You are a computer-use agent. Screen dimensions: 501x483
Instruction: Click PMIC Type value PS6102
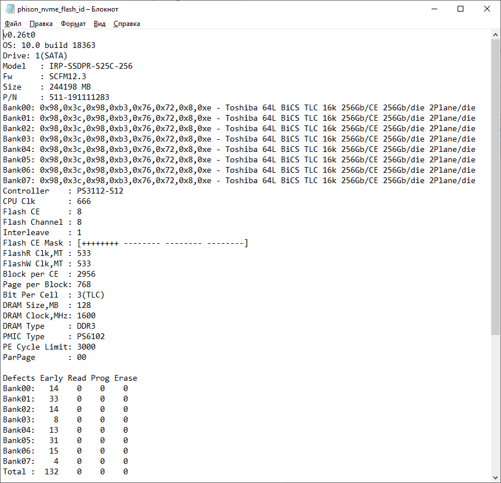(x=91, y=337)
